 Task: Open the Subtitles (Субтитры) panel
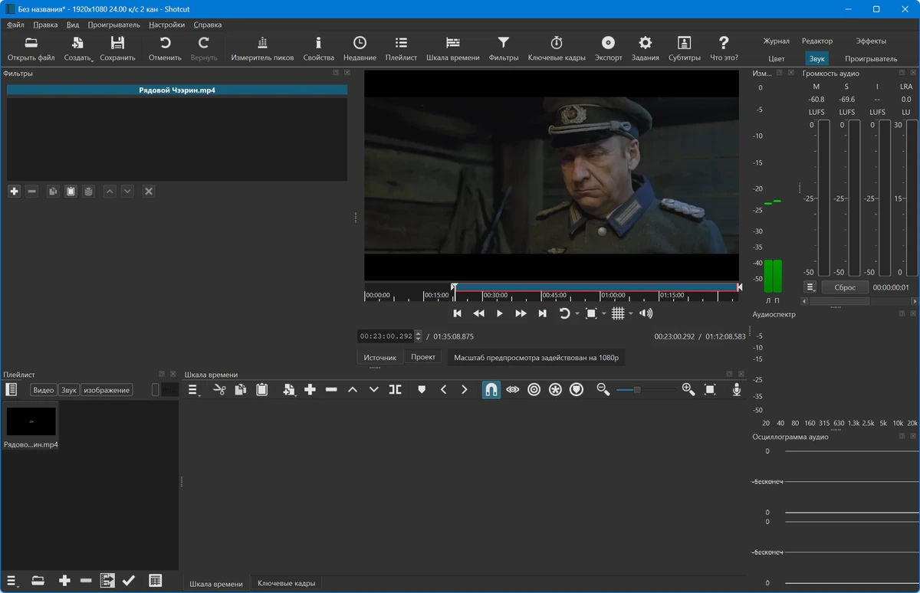pos(684,48)
